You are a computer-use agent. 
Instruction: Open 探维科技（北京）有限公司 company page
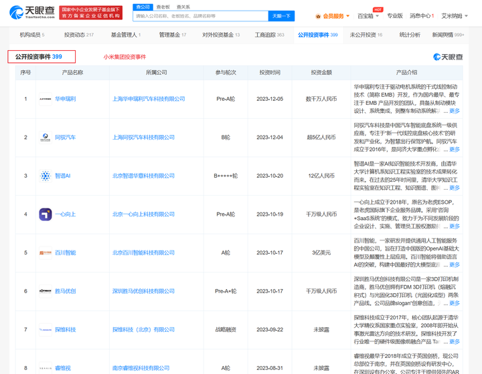pos(143,330)
